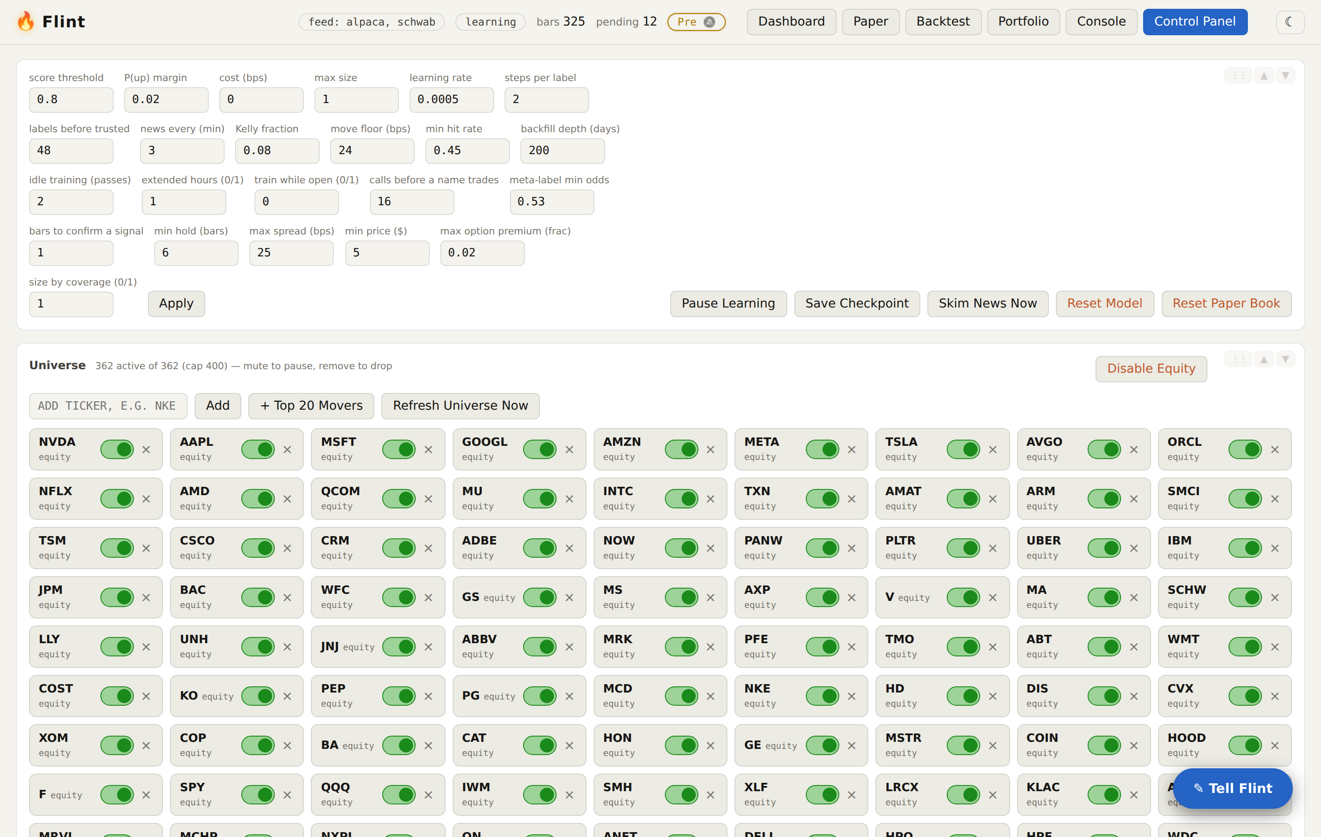Viewport: 1321px width, 837px height.
Task: Grab Universe panel drag handle icon
Action: [x=1238, y=359]
